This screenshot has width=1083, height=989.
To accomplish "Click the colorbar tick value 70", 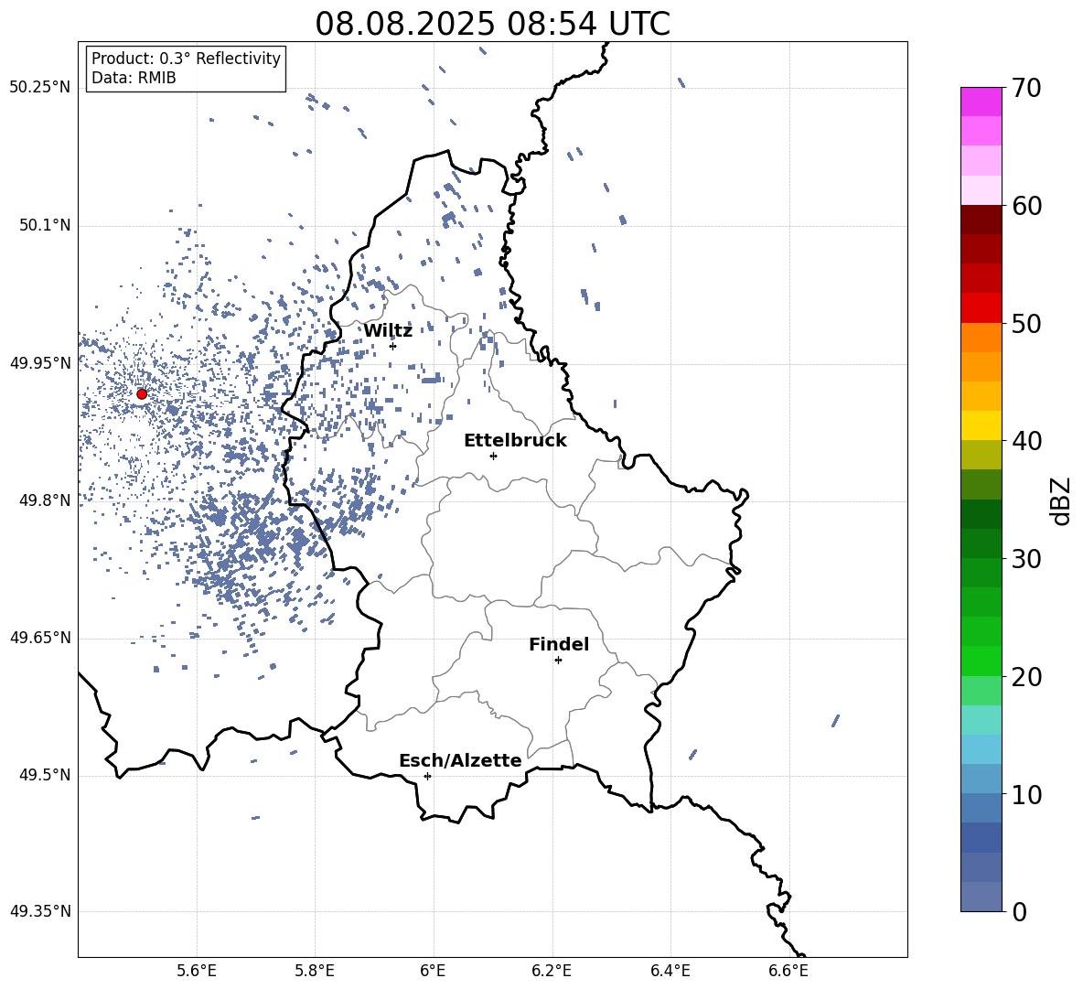I will click(x=1026, y=89).
